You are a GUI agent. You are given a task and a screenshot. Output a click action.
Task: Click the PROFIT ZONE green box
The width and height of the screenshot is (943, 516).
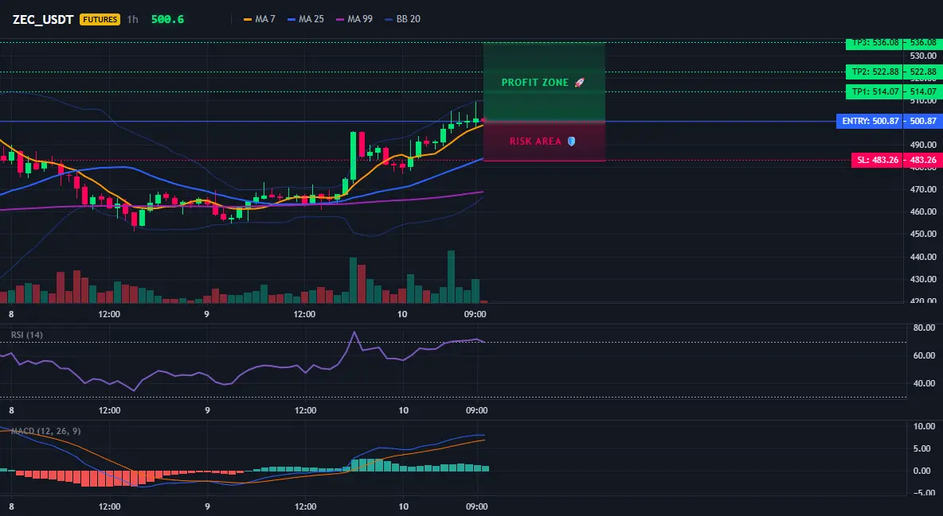544,82
